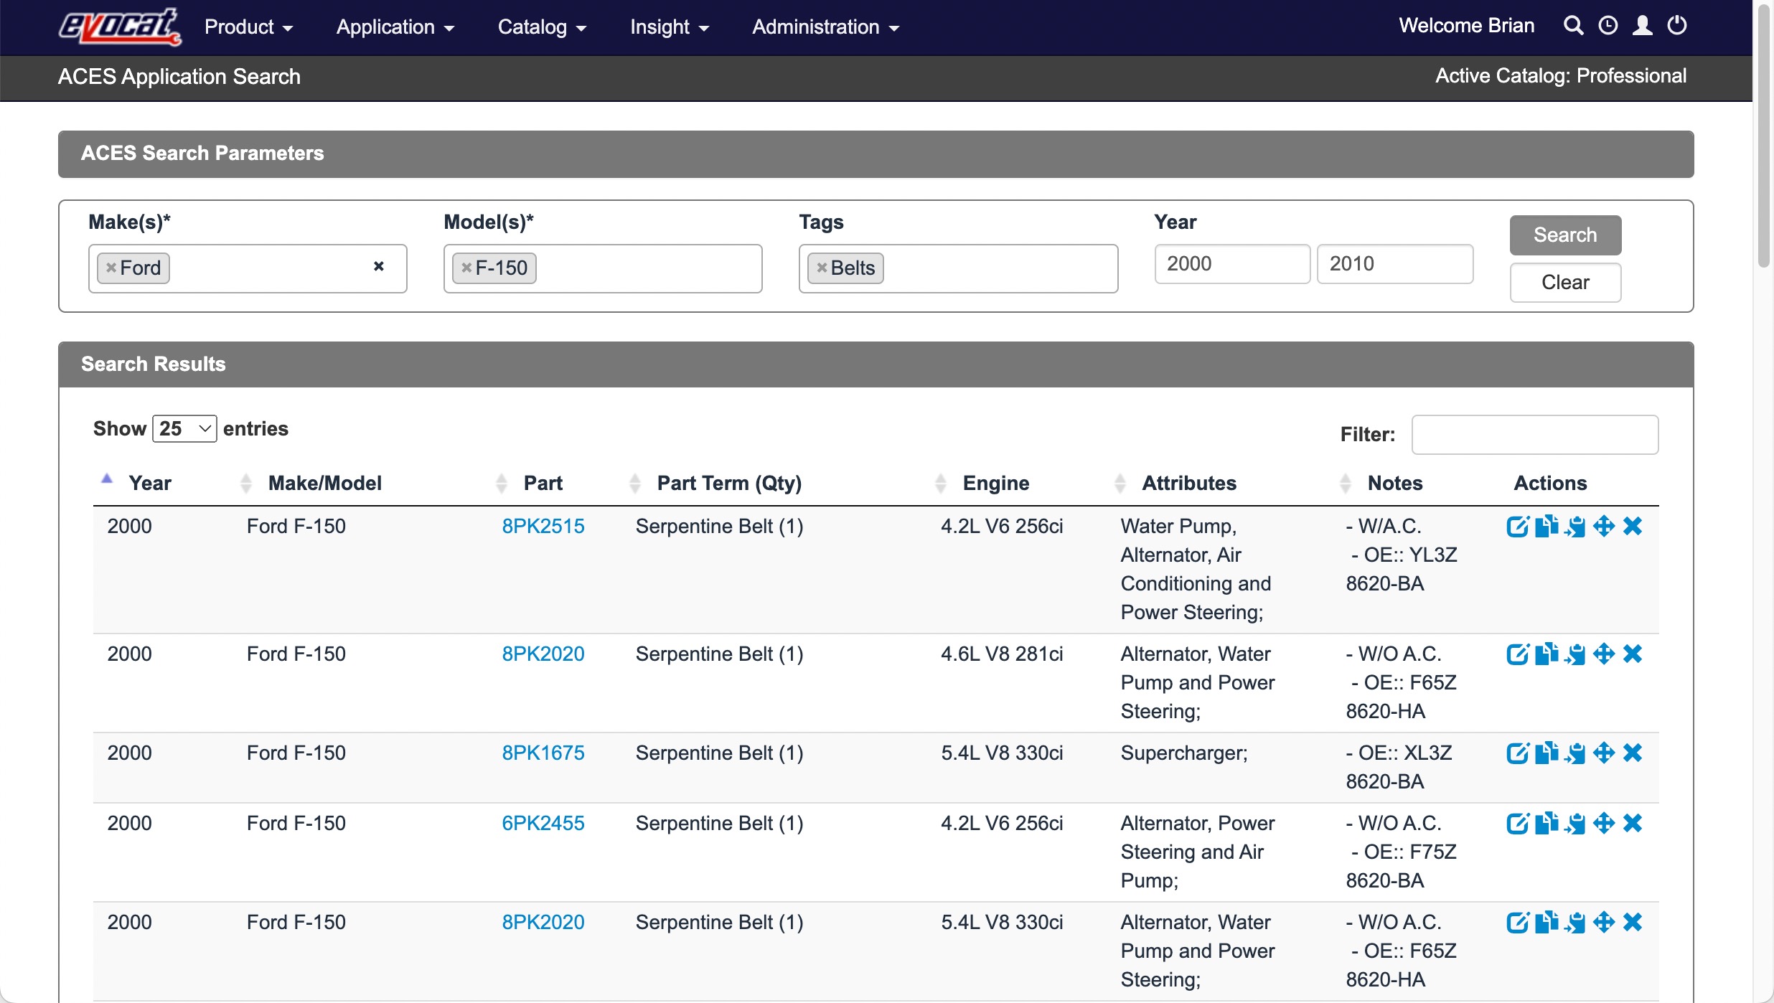Viewport: 1774px width, 1003px height.
Task: Click the Clear button
Action: tap(1565, 282)
